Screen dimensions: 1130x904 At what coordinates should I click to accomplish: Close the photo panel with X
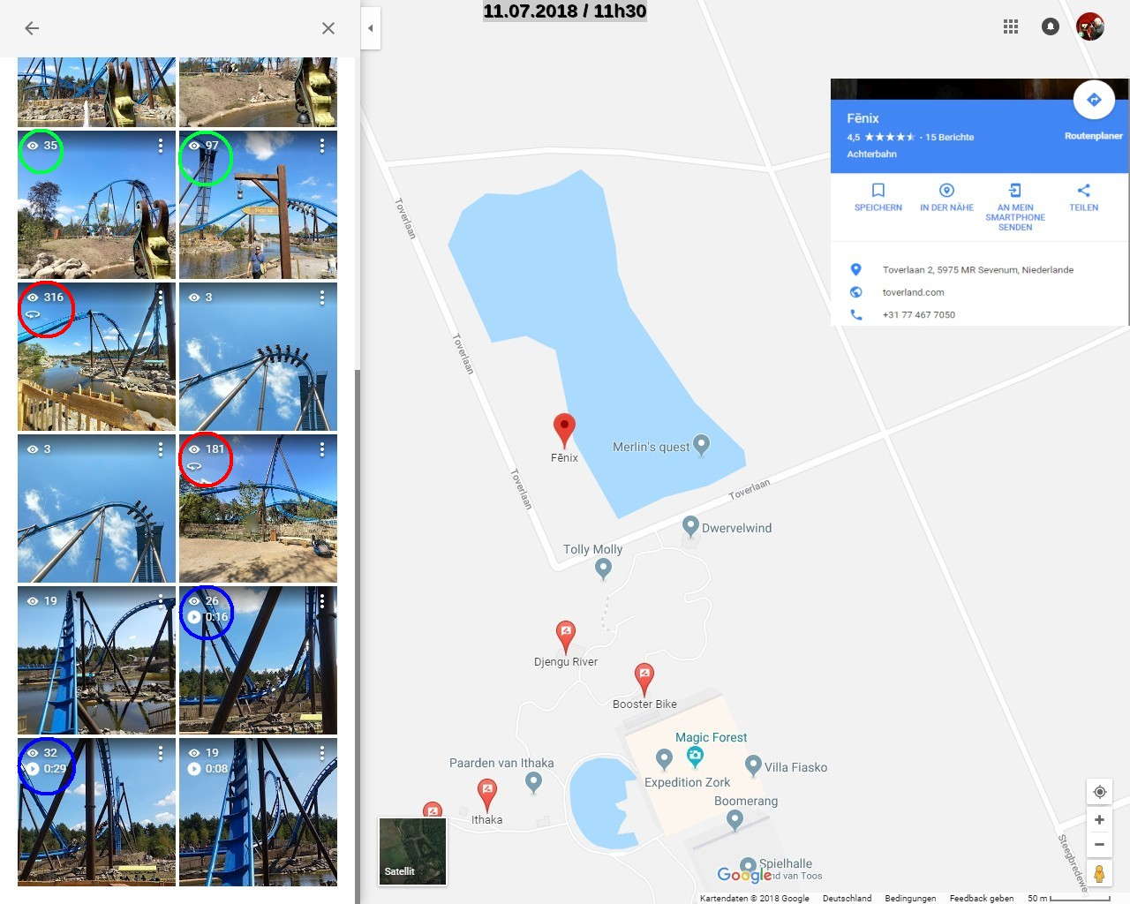pos(328,28)
